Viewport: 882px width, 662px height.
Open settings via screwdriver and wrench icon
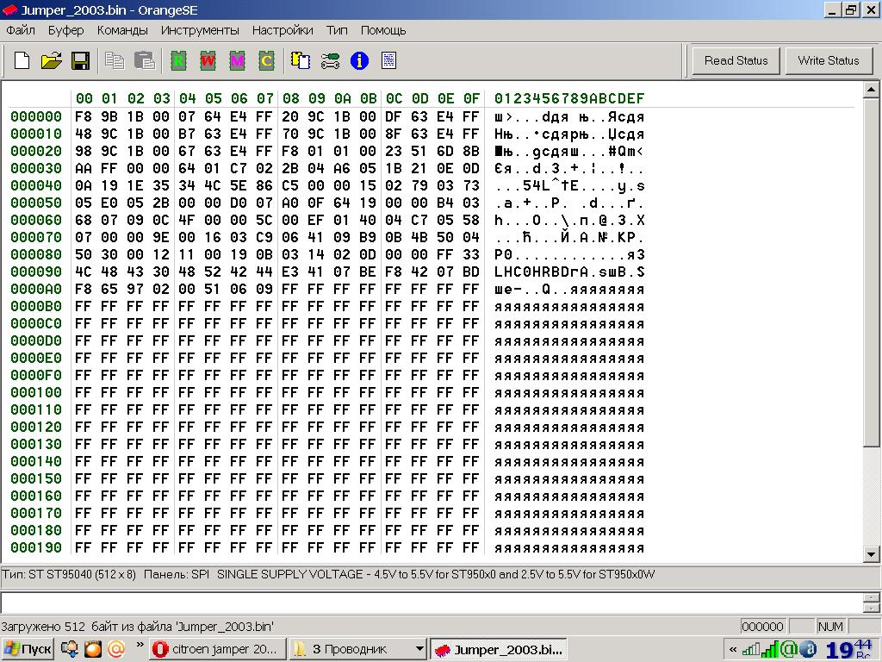(x=330, y=60)
